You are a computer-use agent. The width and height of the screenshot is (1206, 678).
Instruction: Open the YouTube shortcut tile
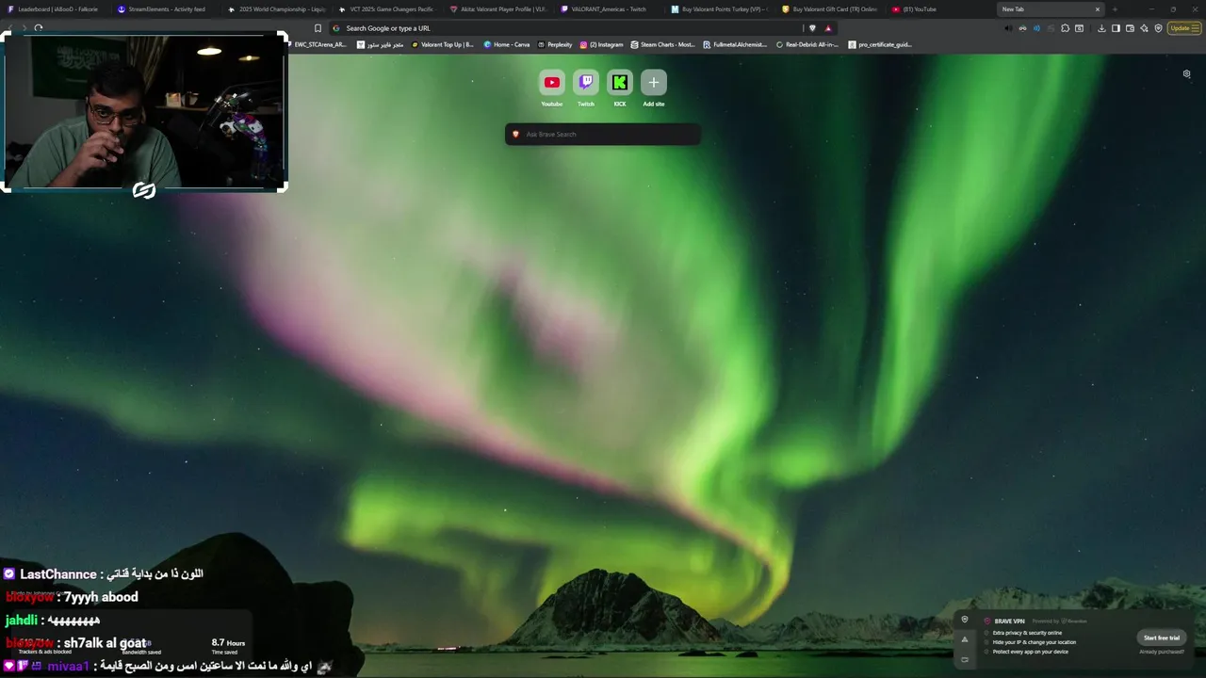551,83
